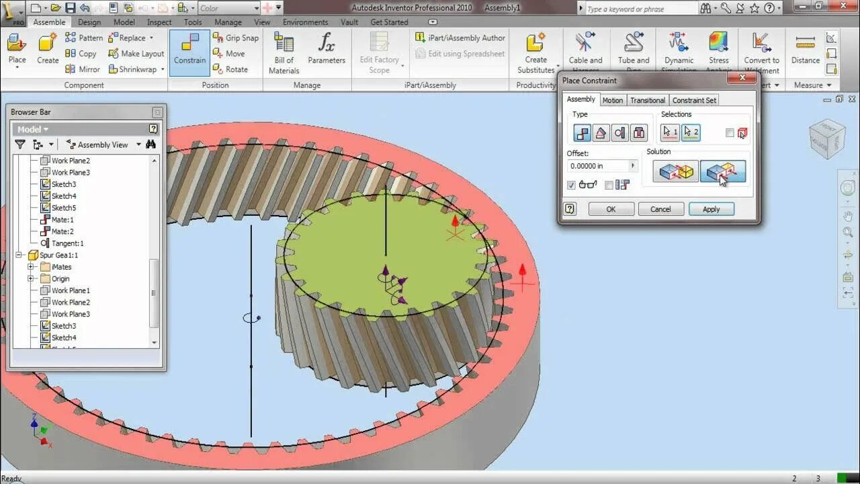This screenshot has height=484, width=860.
Task: Select the Flush solution option
Action: click(x=722, y=171)
